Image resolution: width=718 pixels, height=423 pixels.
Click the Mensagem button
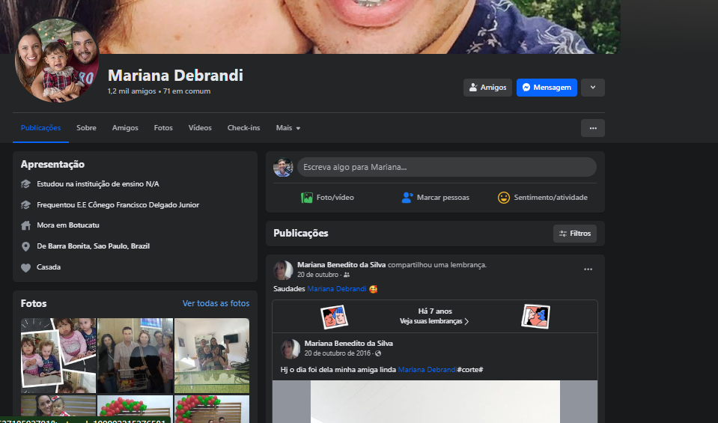(x=547, y=88)
